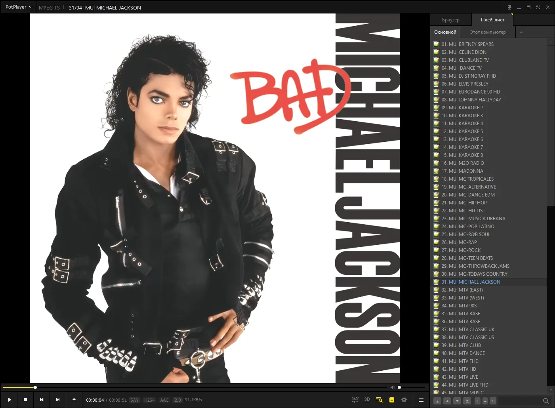The width and height of the screenshot is (555, 408).
Task: Click the 2.0 audio channels label
Action: (x=178, y=400)
